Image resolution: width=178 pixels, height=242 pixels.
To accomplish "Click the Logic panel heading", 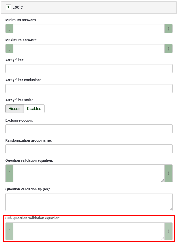I will (x=18, y=7).
